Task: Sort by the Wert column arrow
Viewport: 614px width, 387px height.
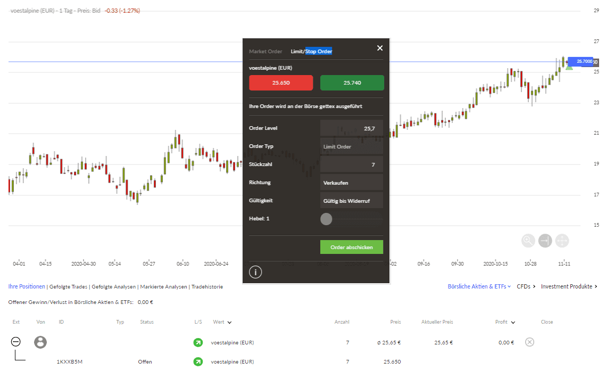Action: tap(229, 323)
